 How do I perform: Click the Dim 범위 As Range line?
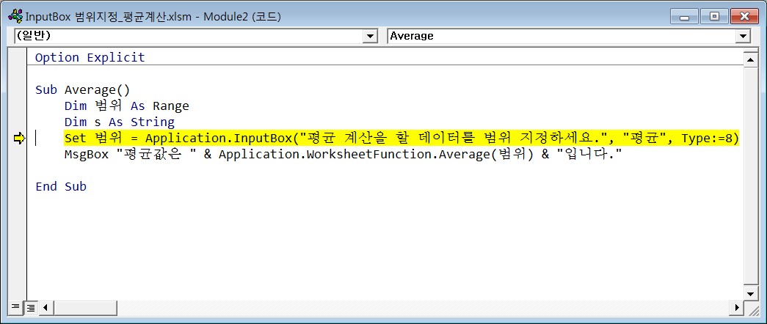tap(127, 106)
